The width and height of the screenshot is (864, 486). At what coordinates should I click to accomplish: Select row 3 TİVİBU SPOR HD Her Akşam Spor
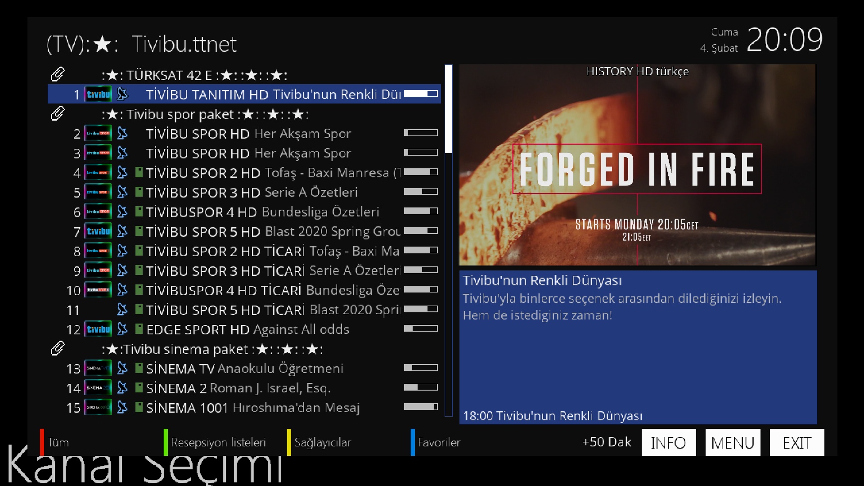click(244, 153)
